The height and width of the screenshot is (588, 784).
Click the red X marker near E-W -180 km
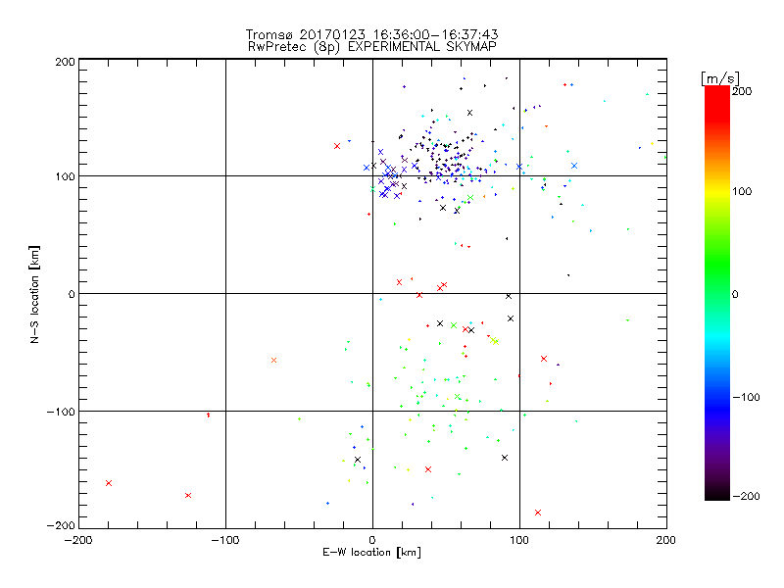click(x=109, y=483)
